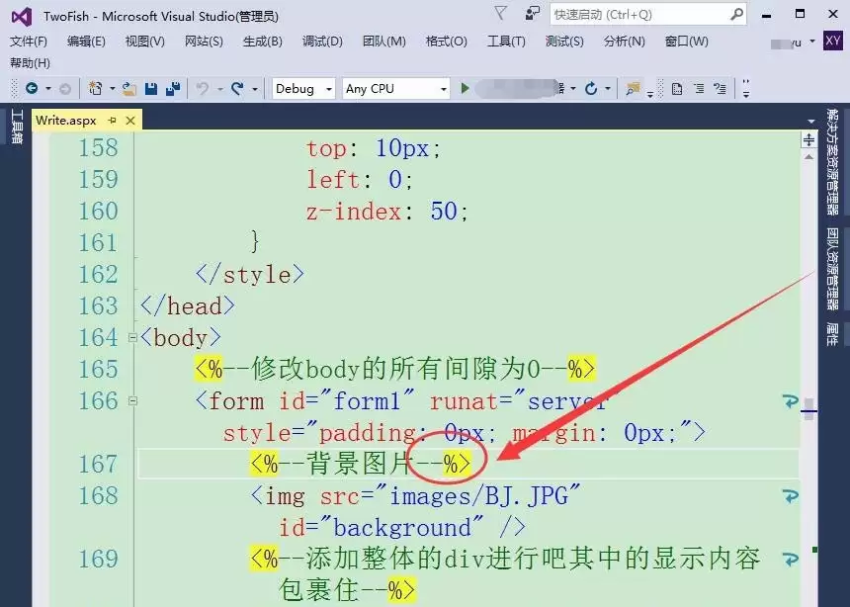Undo the last edit with the undo arrow
Image resolution: width=850 pixels, height=607 pixels.
(x=202, y=89)
